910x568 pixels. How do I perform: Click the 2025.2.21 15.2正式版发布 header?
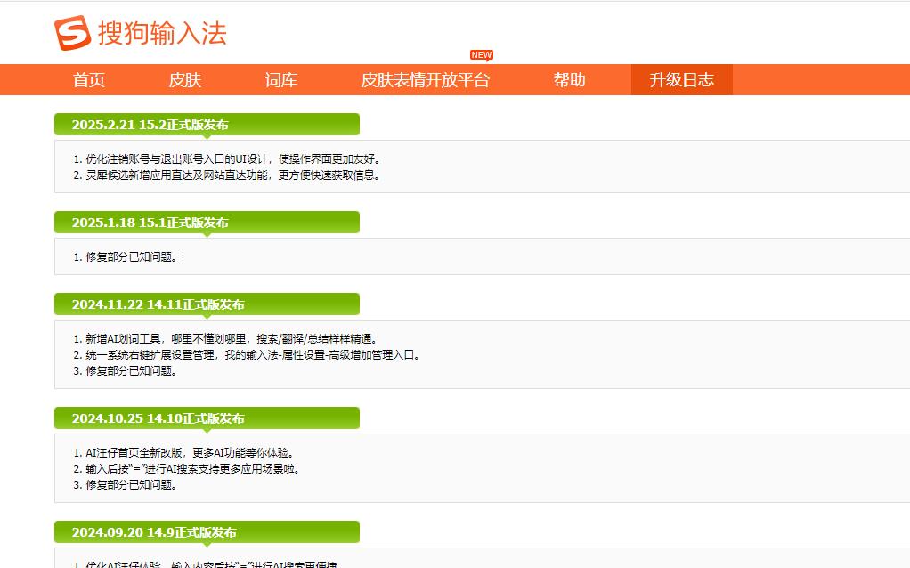coord(207,125)
